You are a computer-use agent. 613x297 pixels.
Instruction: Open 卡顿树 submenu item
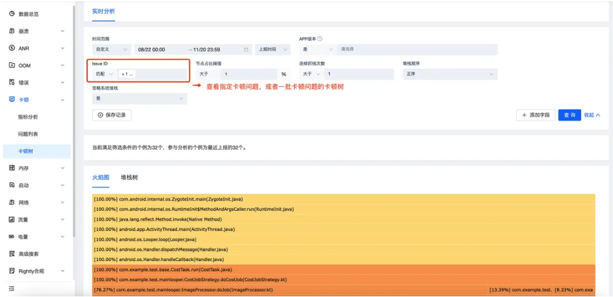pos(37,151)
